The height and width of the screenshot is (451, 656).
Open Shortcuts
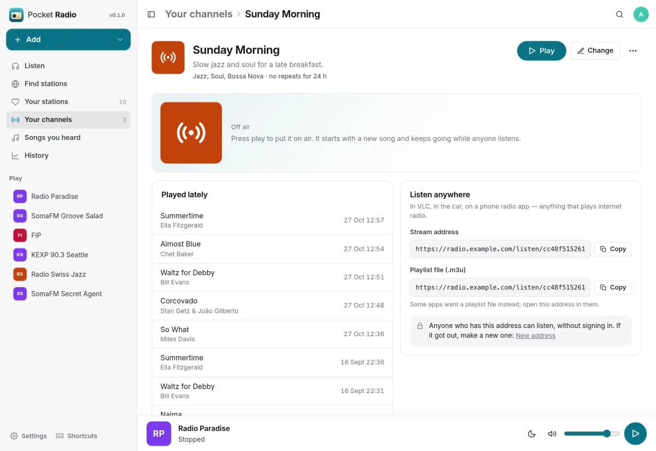[x=77, y=436]
